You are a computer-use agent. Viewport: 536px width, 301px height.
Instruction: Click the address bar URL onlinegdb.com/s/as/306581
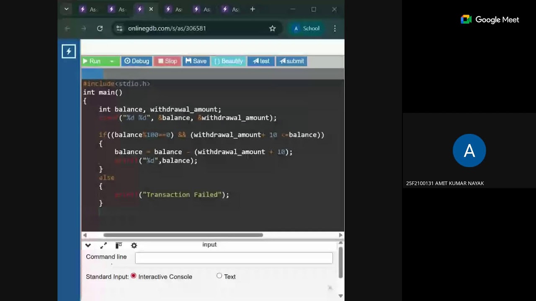(167, 28)
